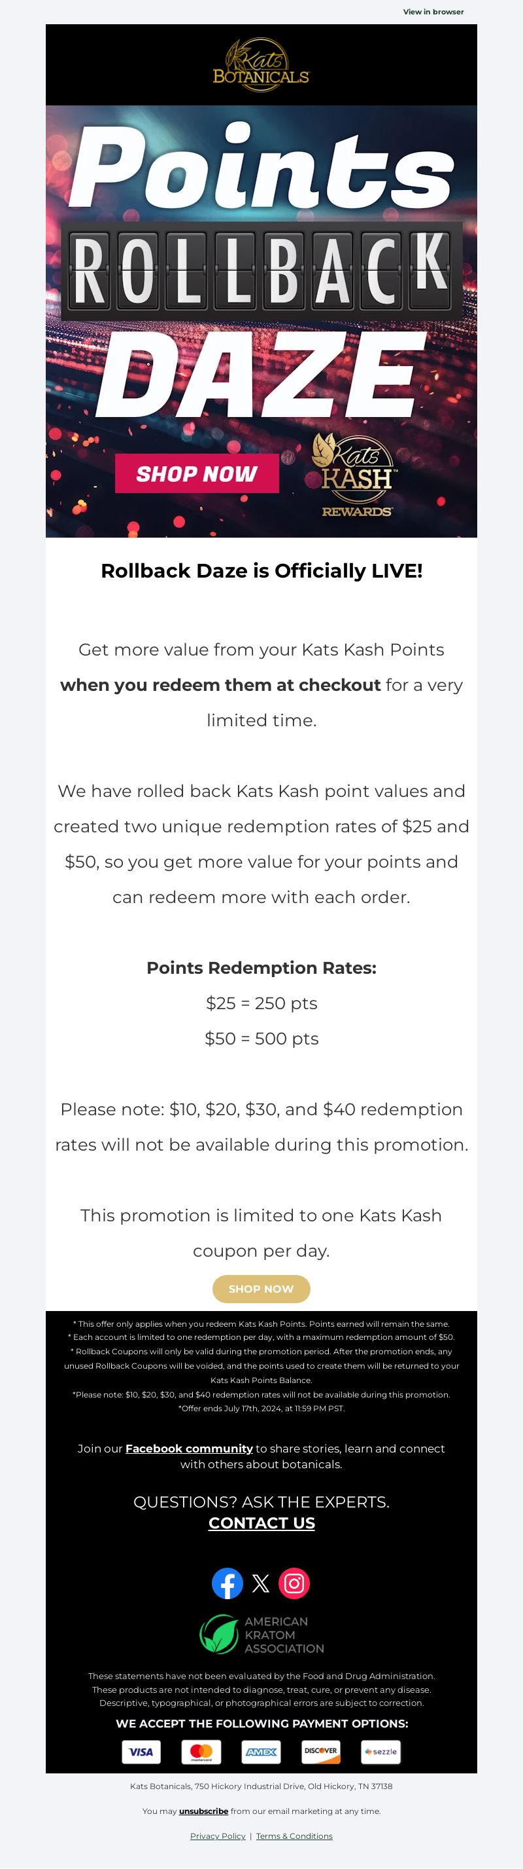
Task: Click the gold SHOP NOW button
Action: [261, 1289]
